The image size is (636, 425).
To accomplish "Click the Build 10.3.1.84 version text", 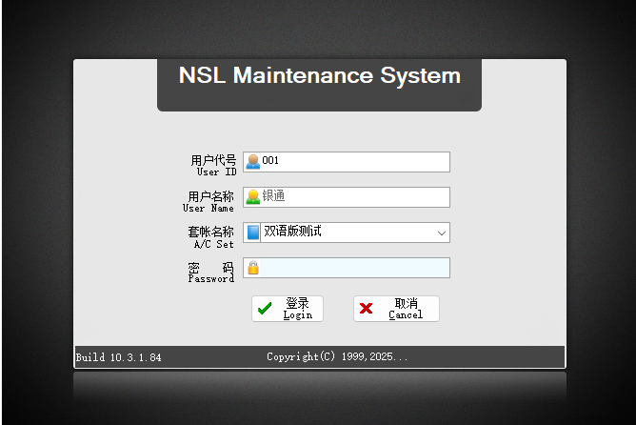I will tap(119, 358).
